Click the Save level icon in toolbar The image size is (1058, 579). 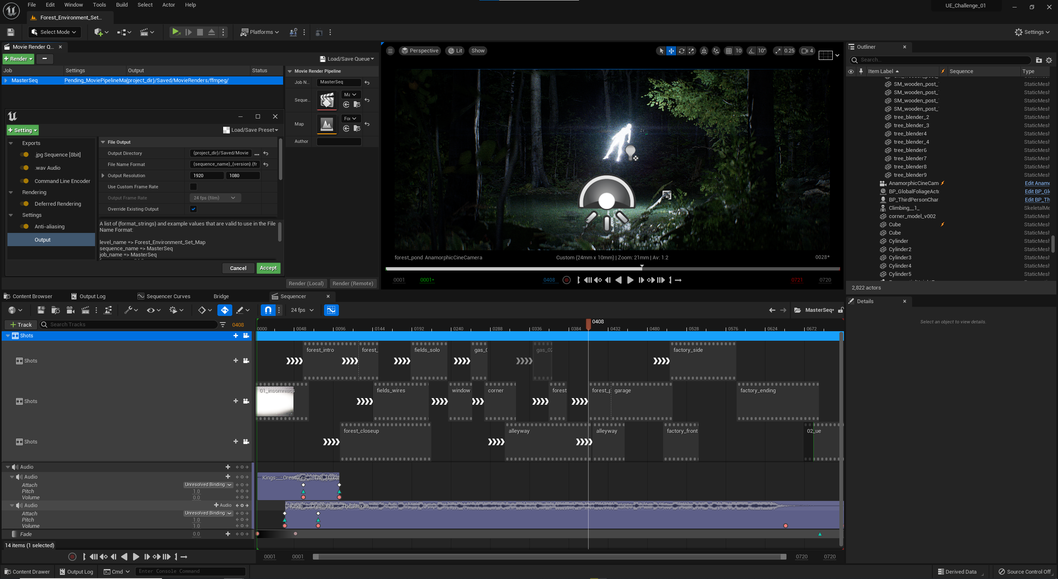(x=11, y=32)
